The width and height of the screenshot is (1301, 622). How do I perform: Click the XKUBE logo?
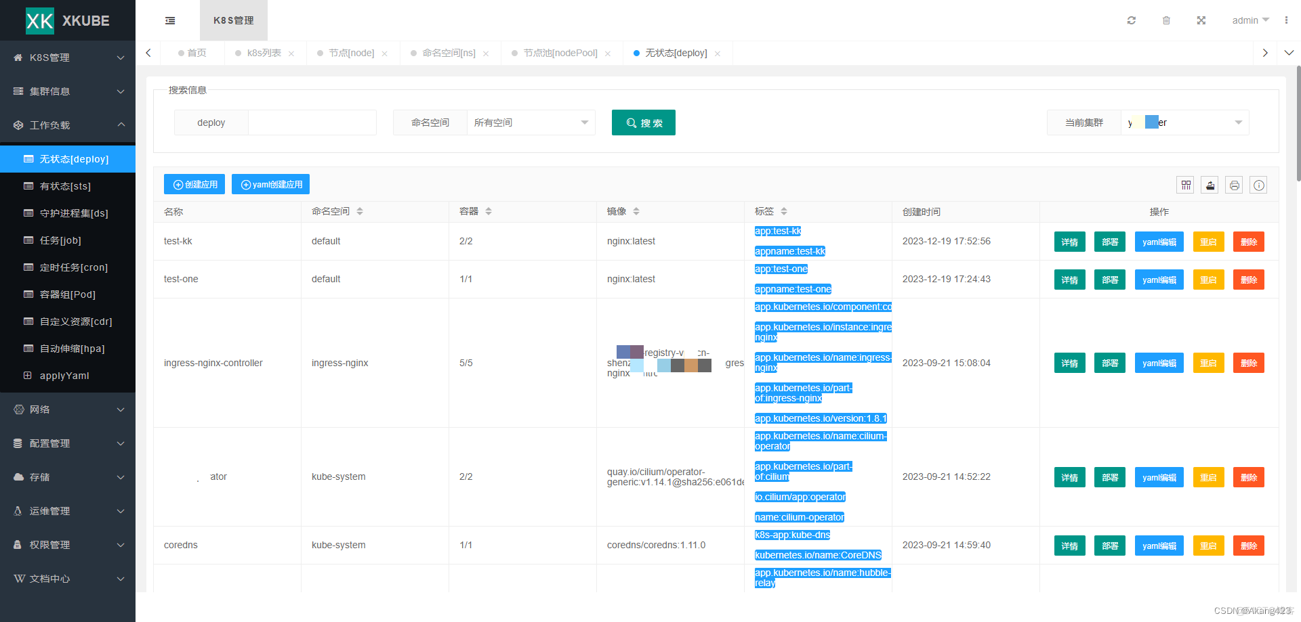[x=68, y=20]
